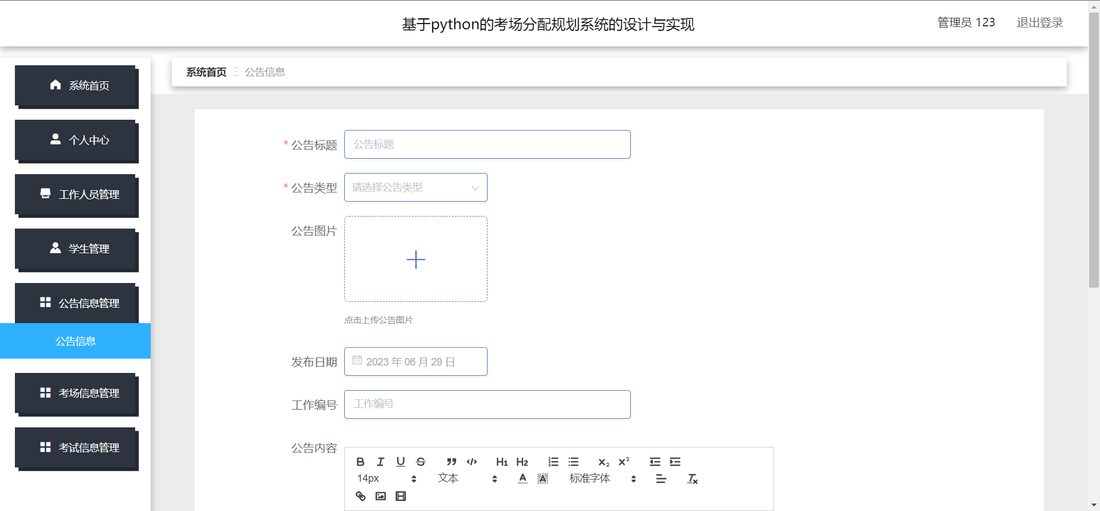Open the 标准字体 font family dropdown

coord(603,478)
